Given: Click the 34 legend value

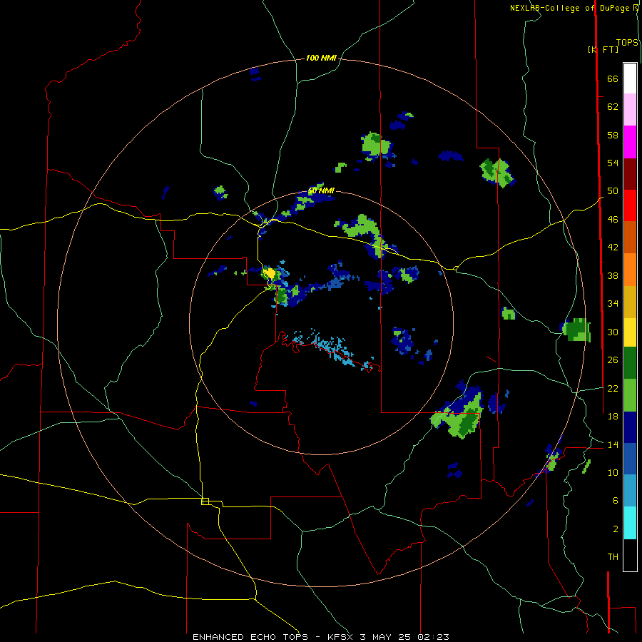Looking at the screenshot, I should (613, 303).
